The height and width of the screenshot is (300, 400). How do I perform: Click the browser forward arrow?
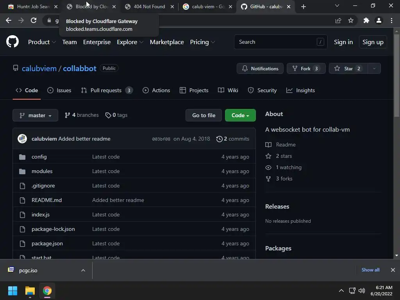(x=21, y=20)
